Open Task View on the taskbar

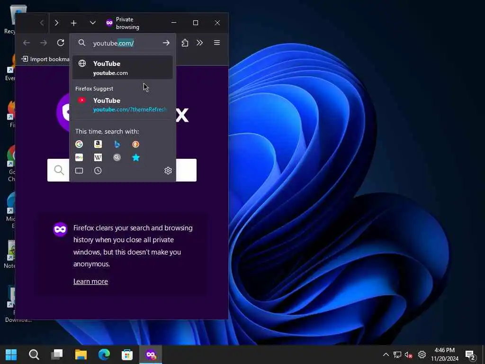(57, 355)
